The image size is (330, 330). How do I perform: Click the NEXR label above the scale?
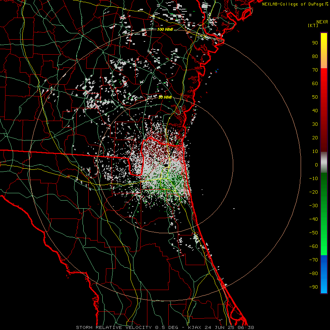322,22
